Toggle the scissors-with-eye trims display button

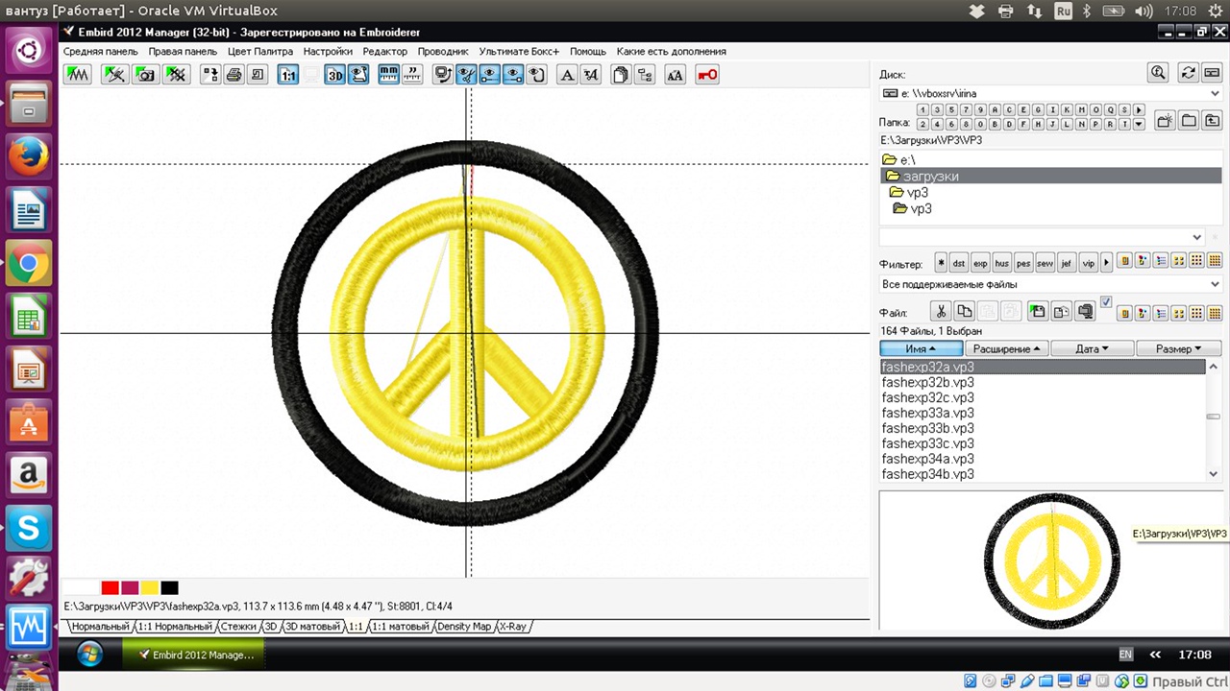coord(466,75)
